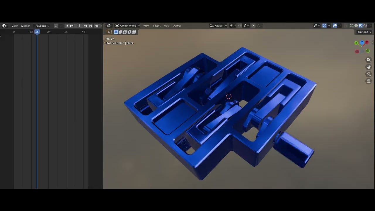Viewport: 375px width, 211px height.
Task: Pause the animation playback
Action: pos(79,26)
